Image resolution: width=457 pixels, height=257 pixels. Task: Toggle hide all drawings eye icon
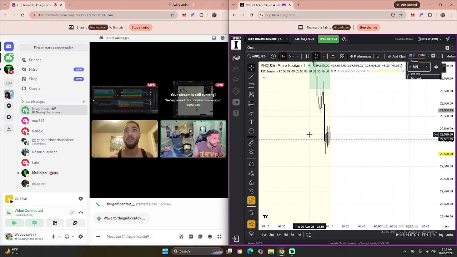click(251, 191)
